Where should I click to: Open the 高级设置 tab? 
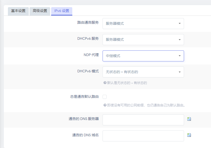[40, 11]
